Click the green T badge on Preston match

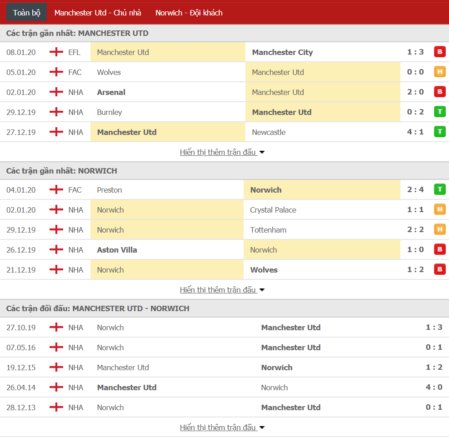[x=439, y=189]
